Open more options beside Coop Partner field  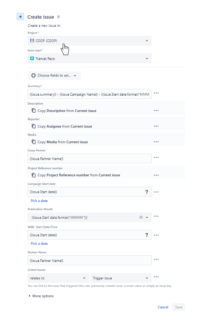point(156,157)
